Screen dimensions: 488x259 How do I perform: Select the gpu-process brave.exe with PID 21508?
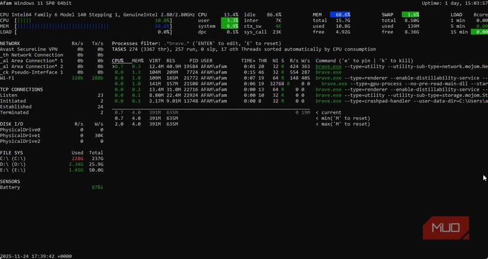[x=300, y=84]
